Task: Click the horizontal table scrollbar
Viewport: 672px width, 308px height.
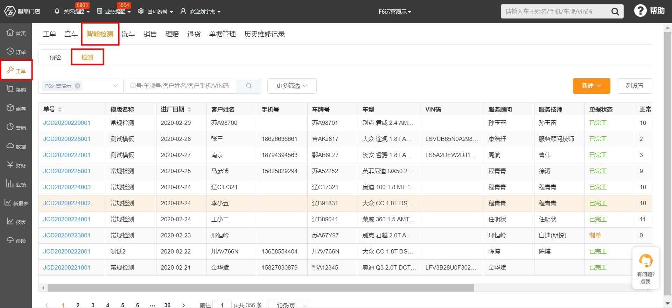Action: pos(261,288)
